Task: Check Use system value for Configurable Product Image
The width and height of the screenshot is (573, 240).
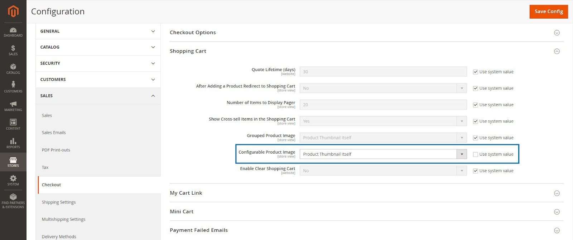Action: [476, 154]
